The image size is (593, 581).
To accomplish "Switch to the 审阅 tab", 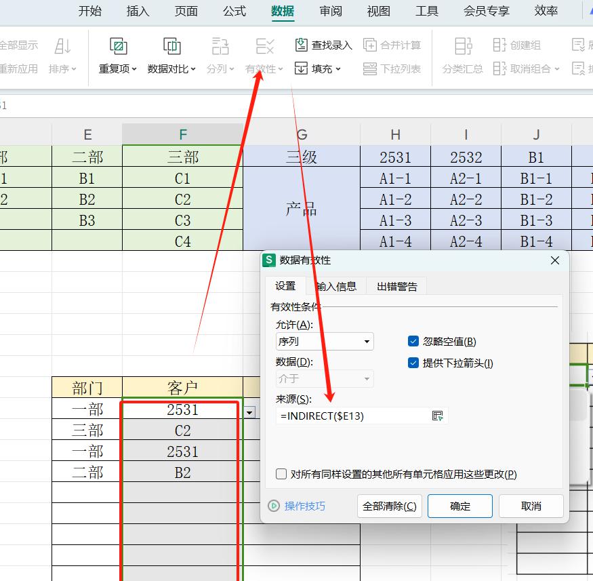I will pyautogui.click(x=331, y=12).
